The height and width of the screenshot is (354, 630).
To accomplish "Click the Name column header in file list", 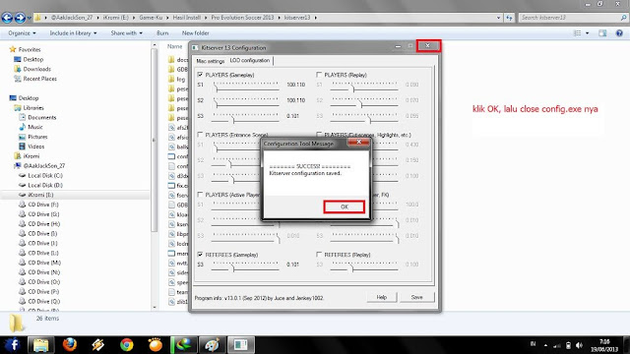I will click(x=175, y=46).
